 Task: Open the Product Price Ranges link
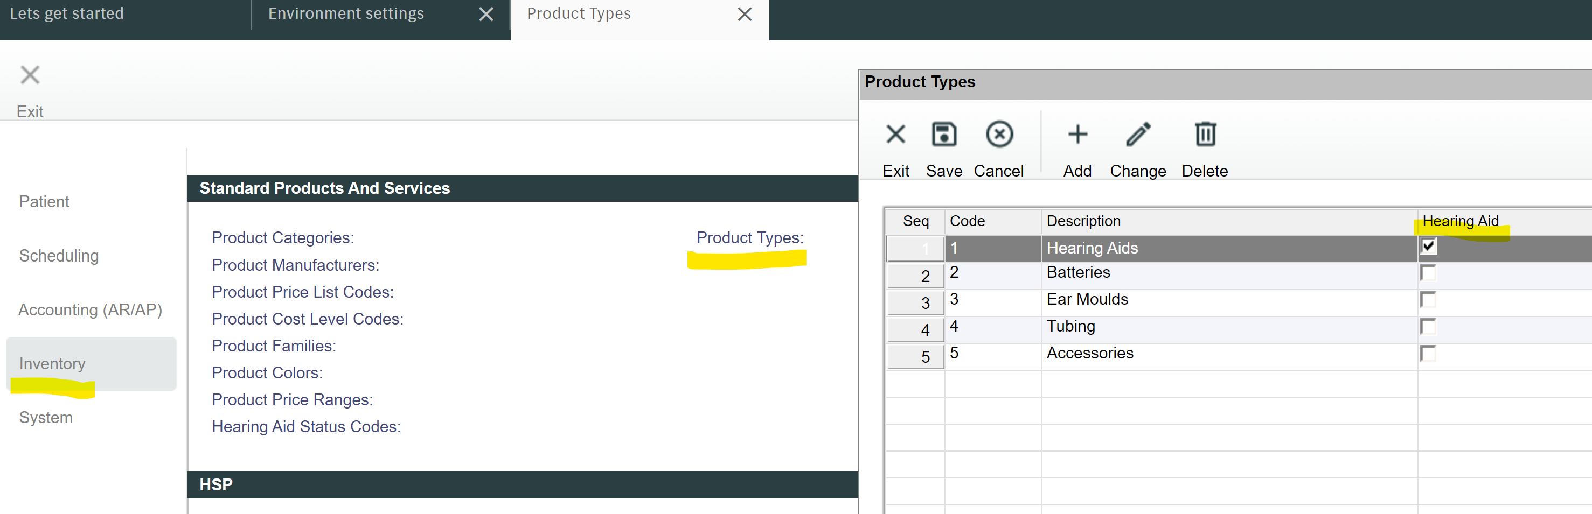(293, 400)
